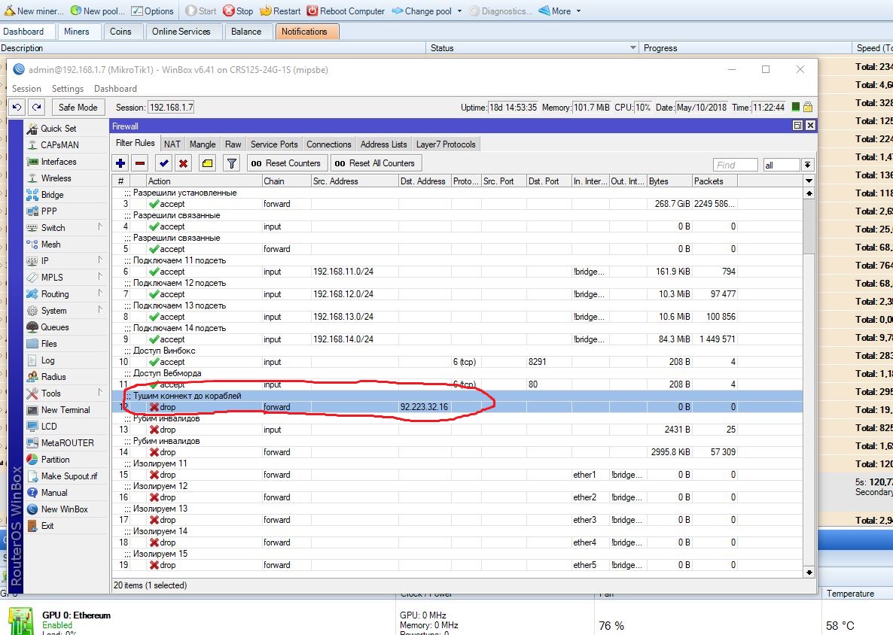The height and width of the screenshot is (635, 893).
Task: Click the WinBox undo arrow icon
Action: click(17, 107)
